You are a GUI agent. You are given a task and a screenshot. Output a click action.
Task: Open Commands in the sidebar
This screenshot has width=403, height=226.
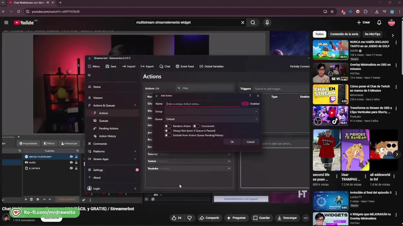point(97,143)
